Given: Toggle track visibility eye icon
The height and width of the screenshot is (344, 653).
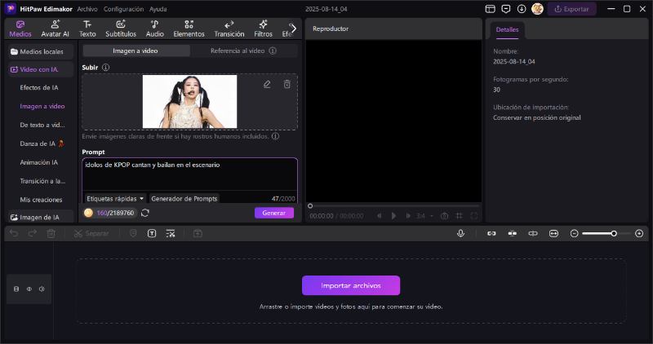Looking at the screenshot, I should (29, 289).
